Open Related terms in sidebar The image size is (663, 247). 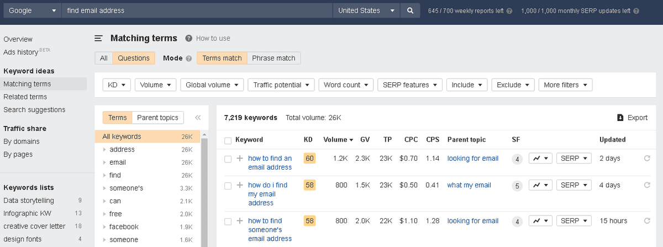25,97
